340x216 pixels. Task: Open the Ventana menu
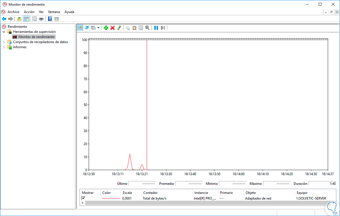pyautogui.click(x=54, y=12)
